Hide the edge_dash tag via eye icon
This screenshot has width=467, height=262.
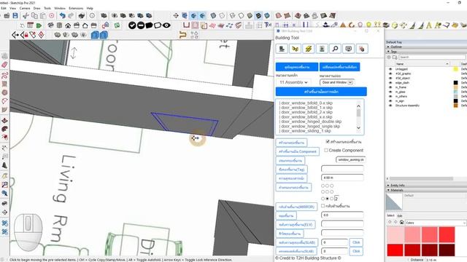click(390, 82)
